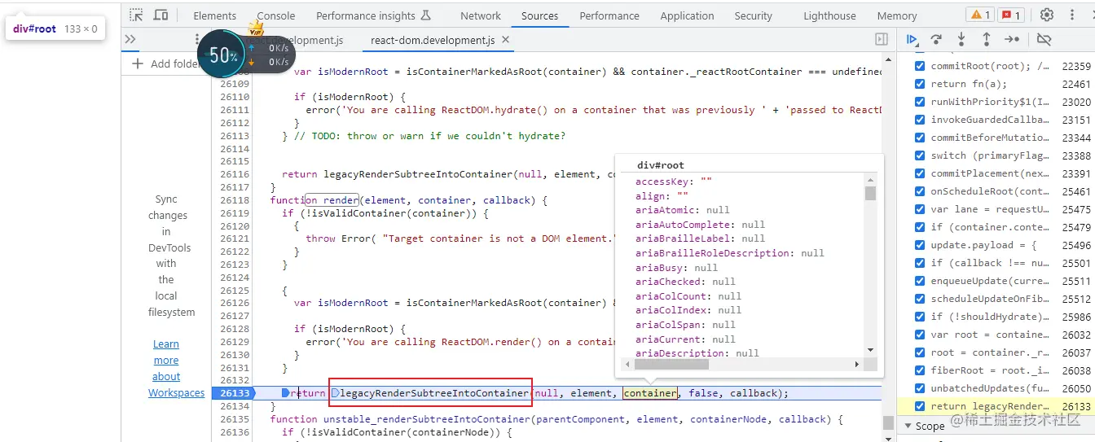Uncheck breakpoint commitRoot(root) line 22359
Image resolution: width=1095 pixels, height=442 pixels.
click(x=920, y=66)
